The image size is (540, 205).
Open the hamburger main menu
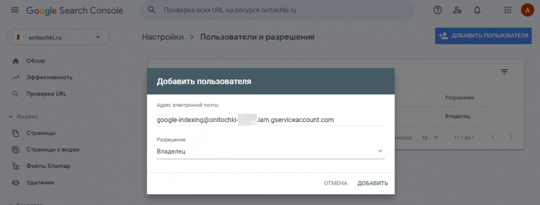point(15,10)
